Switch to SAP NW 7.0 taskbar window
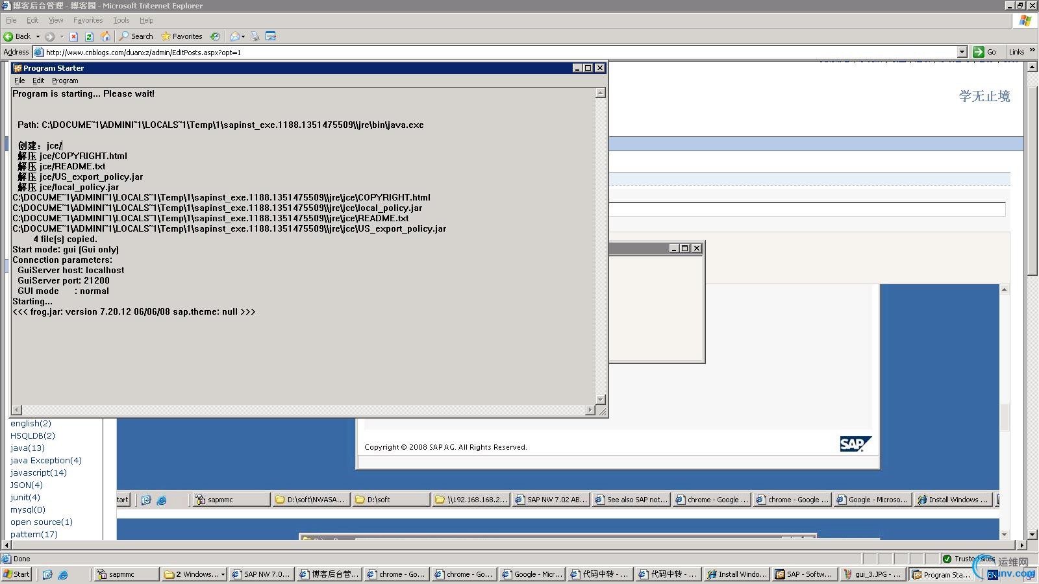The width and height of the screenshot is (1039, 584). [x=262, y=574]
